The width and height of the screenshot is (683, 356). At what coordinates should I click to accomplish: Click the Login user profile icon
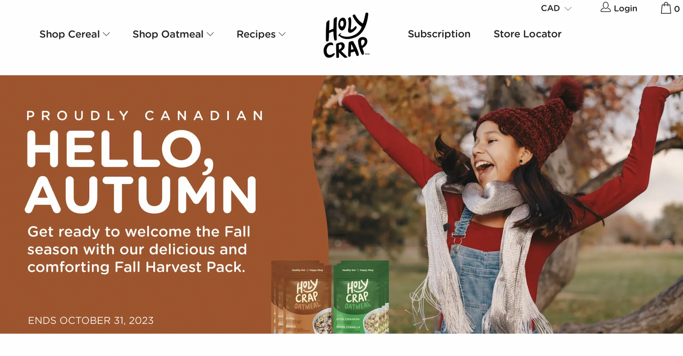605,7
